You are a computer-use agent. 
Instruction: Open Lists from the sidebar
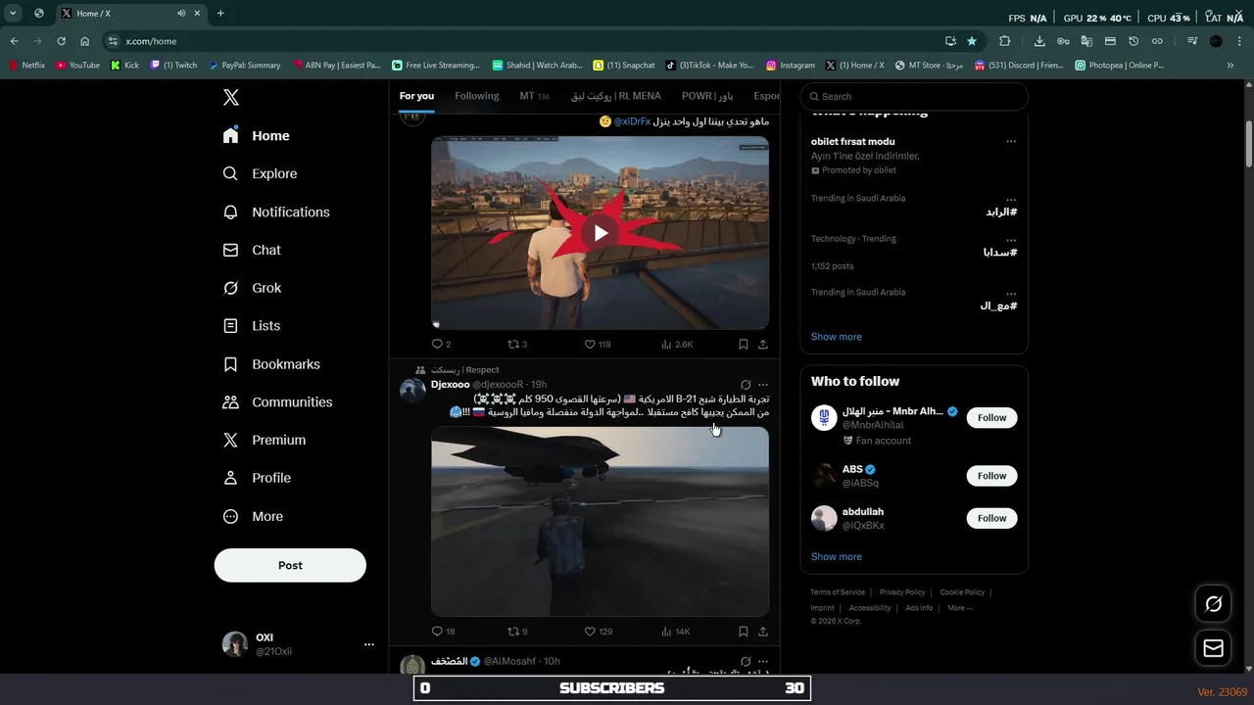point(252,326)
